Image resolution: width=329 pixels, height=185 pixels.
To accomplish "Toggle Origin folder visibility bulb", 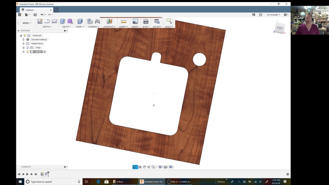I will pos(28,48).
